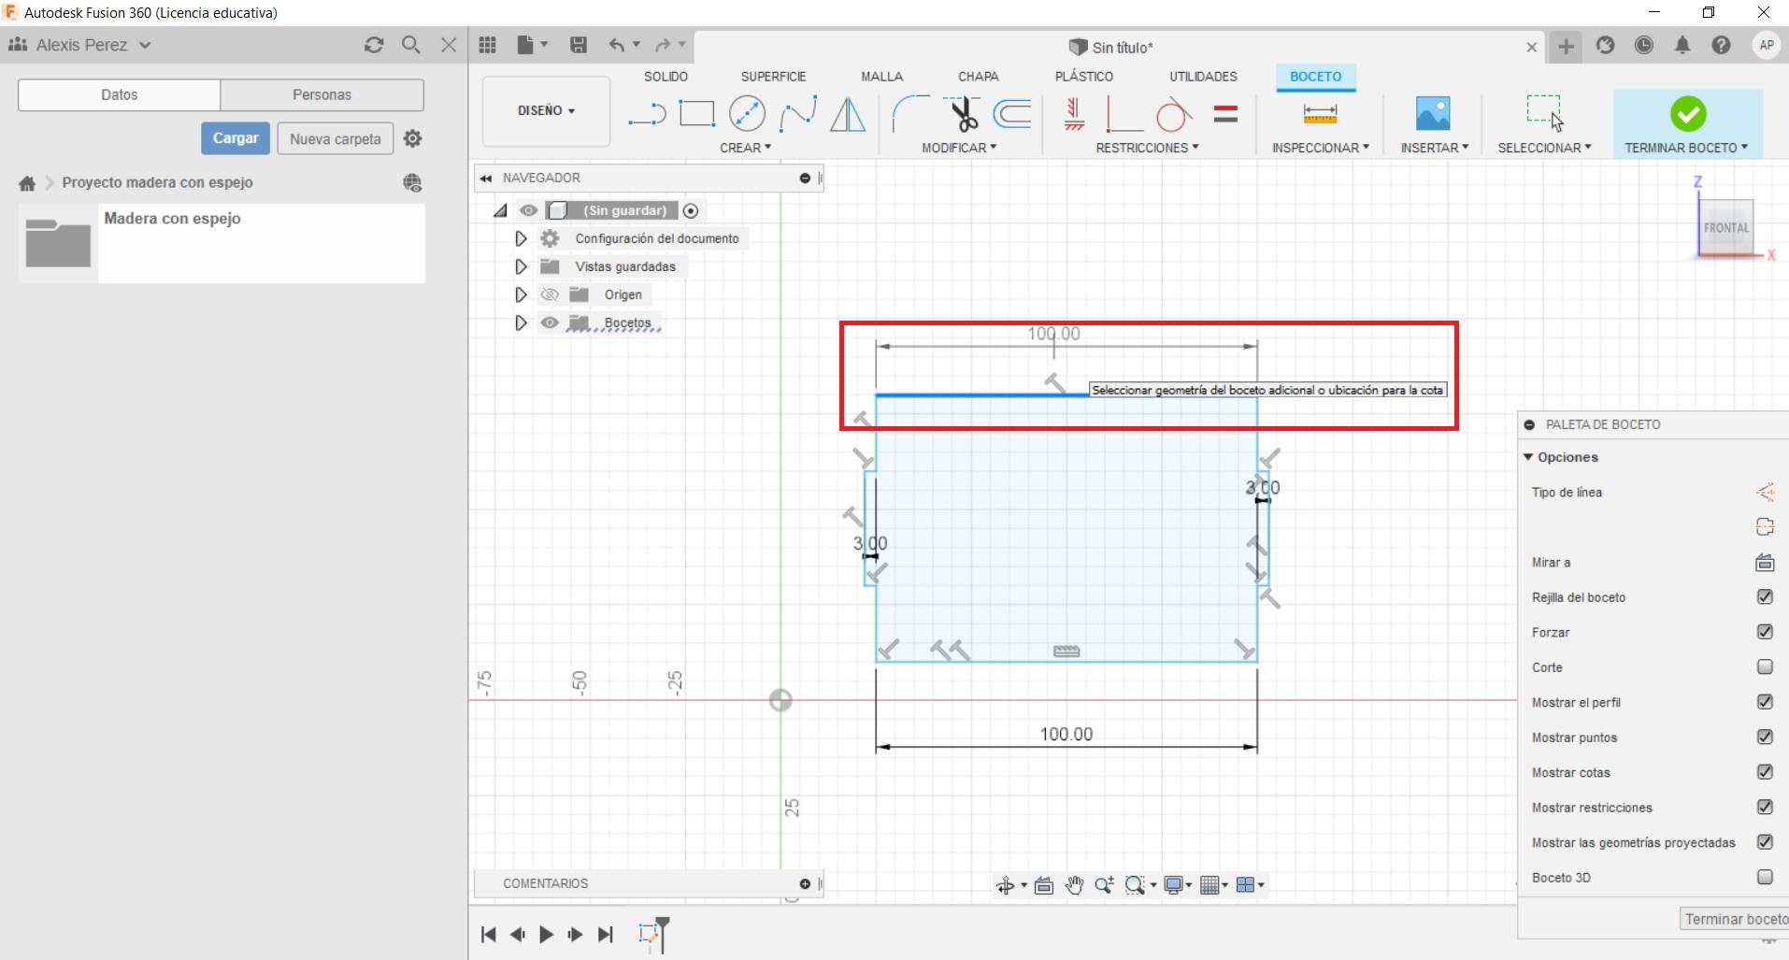Apply the Tangent constraint
This screenshot has width=1789, height=960.
coord(1174,114)
